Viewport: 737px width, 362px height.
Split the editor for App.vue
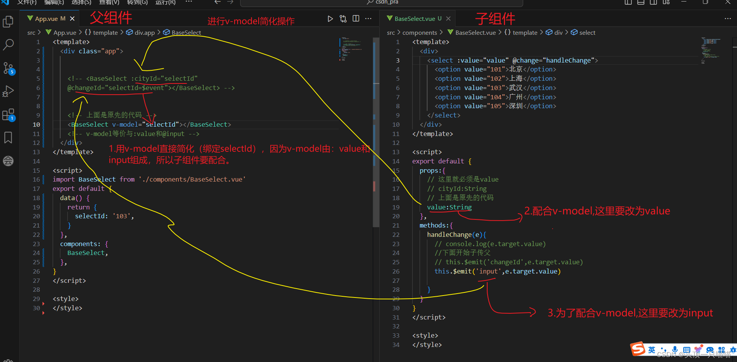356,18
